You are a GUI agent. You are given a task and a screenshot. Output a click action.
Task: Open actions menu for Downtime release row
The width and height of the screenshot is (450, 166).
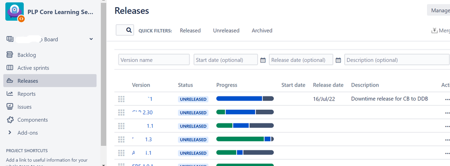(x=447, y=100)
